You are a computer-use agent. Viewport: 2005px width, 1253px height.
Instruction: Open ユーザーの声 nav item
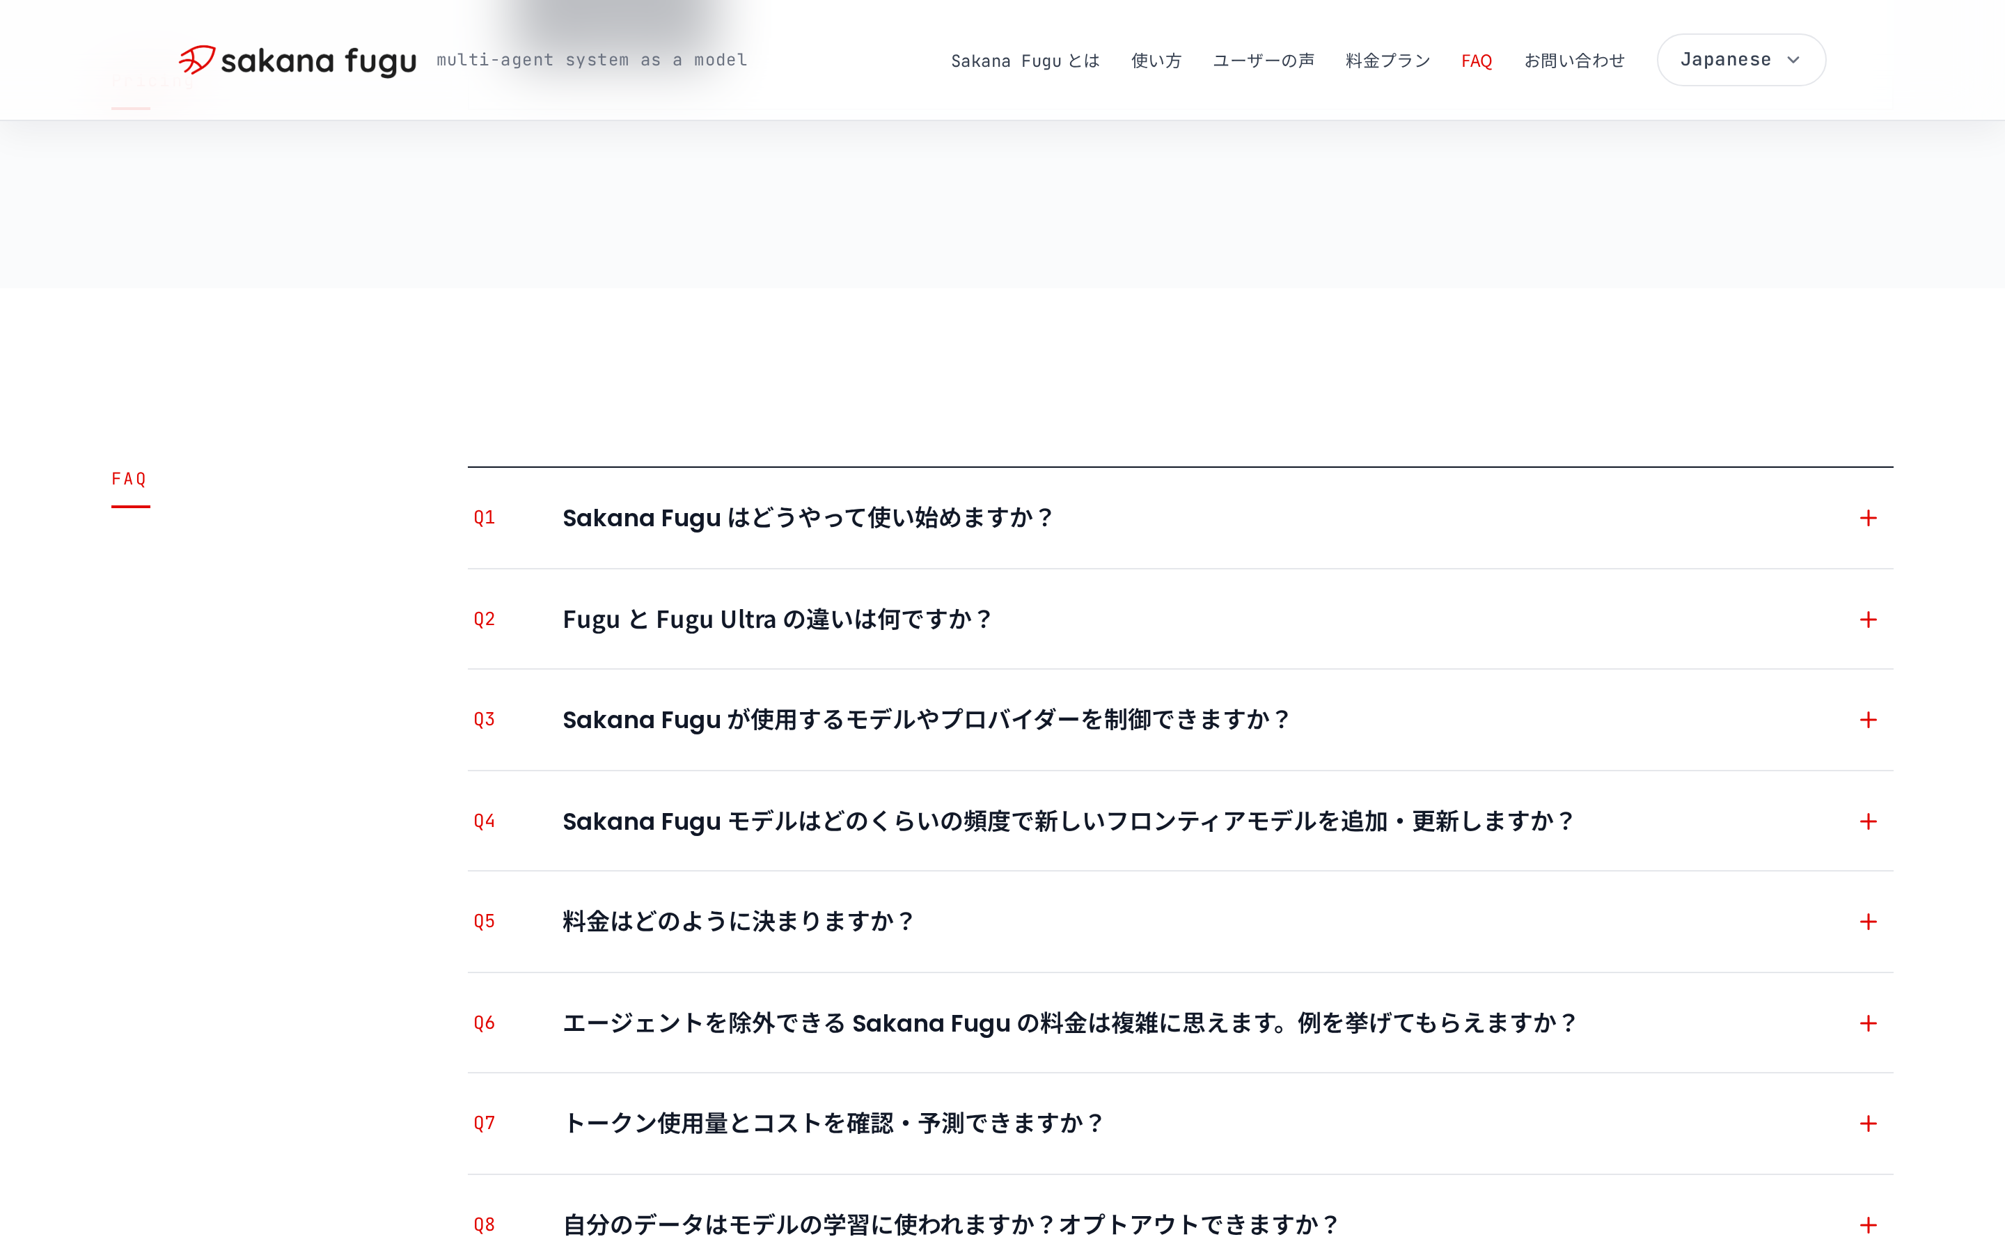click(x=1264, y=61)
